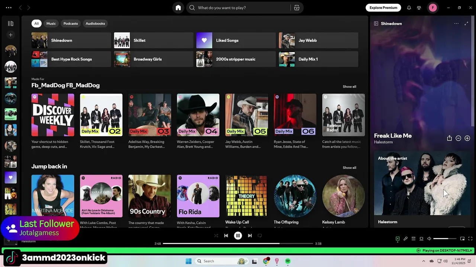Image resolution: width=476 pixels, height=267 pixels.
Task: Toggle shuffle in the playback bar
Action: coord(216,235)
